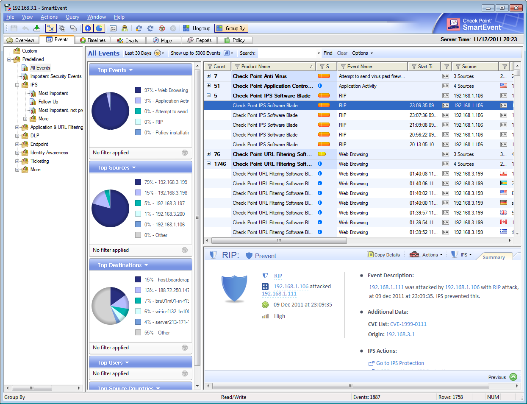Viewport: 527px width, 404px height.
Task: Click the green Previous arrow icon
Action: [x=513, y=377]
